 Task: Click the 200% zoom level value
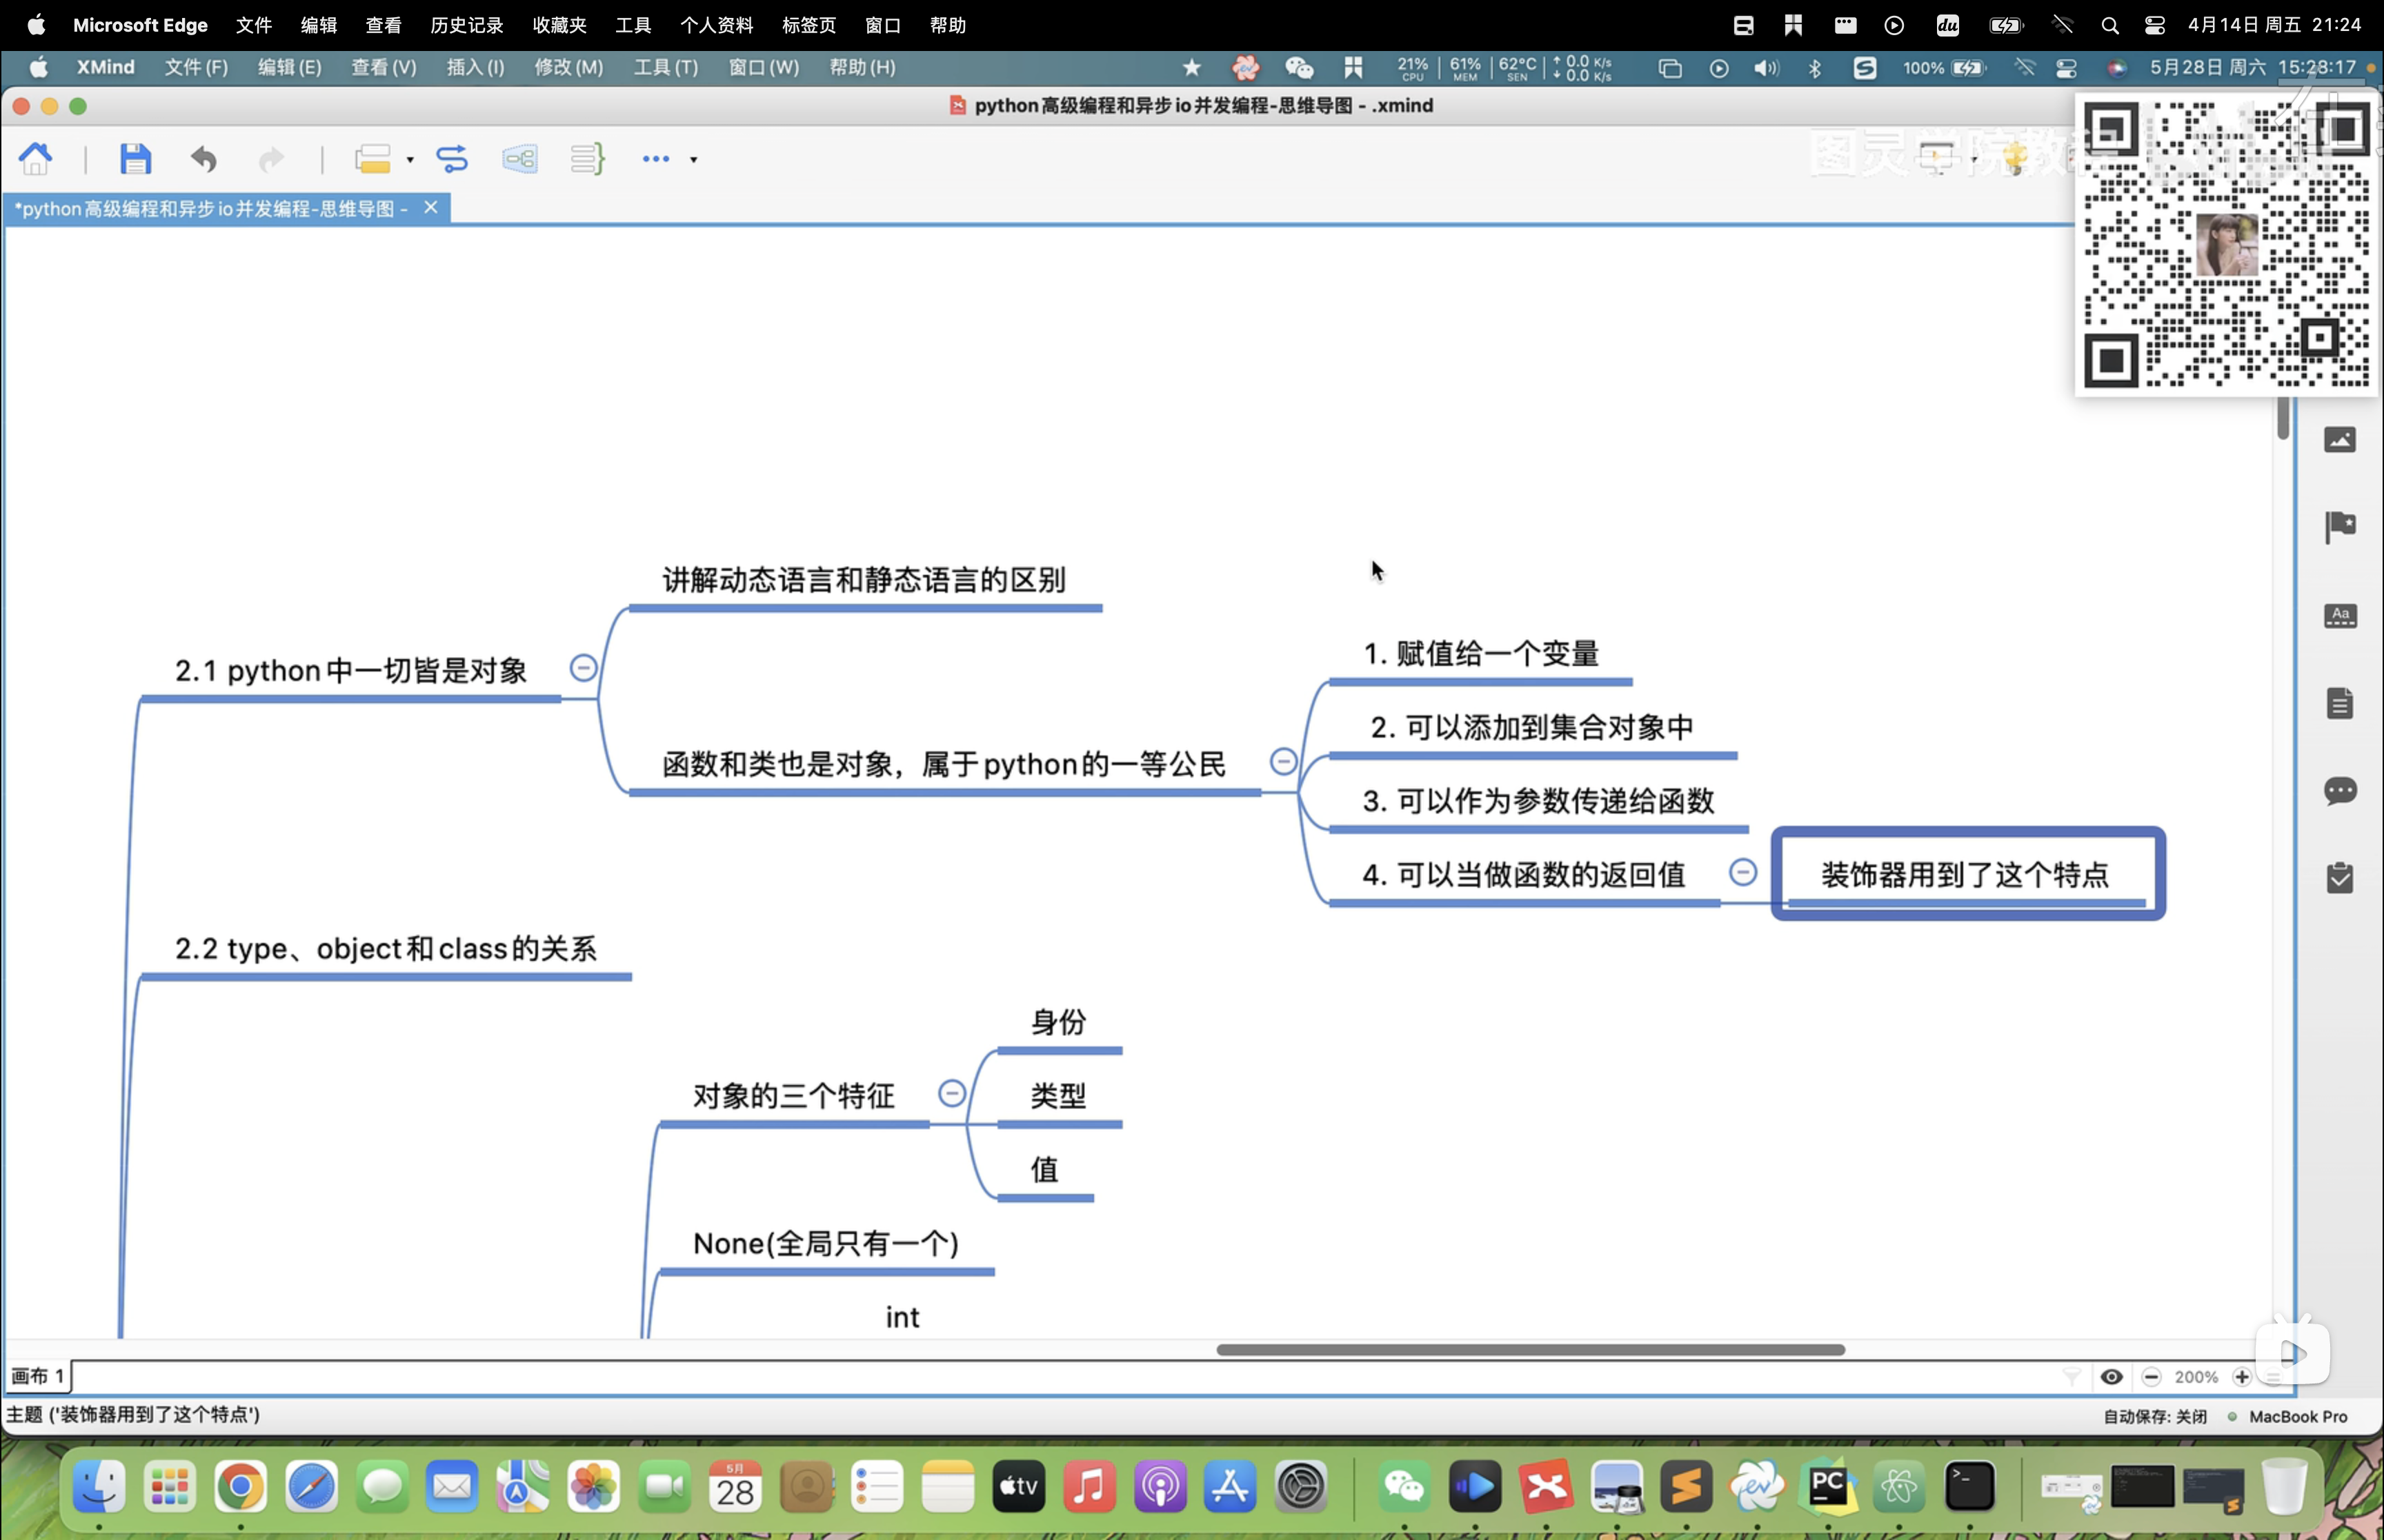[2196, 1377]
